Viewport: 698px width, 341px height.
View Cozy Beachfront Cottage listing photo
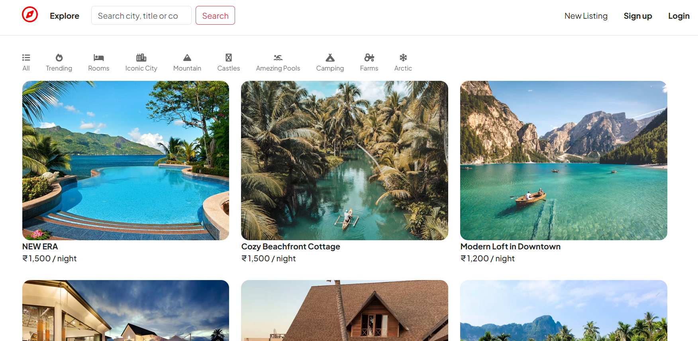(345, 161)
